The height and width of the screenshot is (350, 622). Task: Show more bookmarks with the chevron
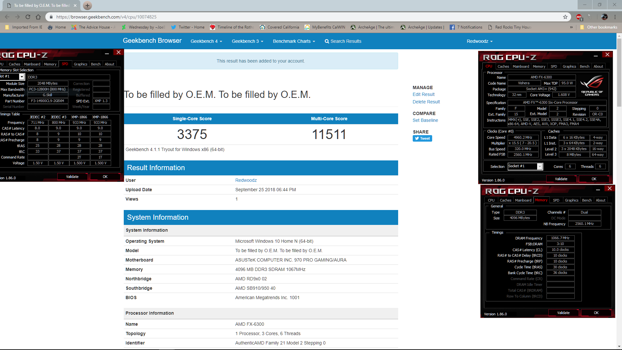[571, 27]
